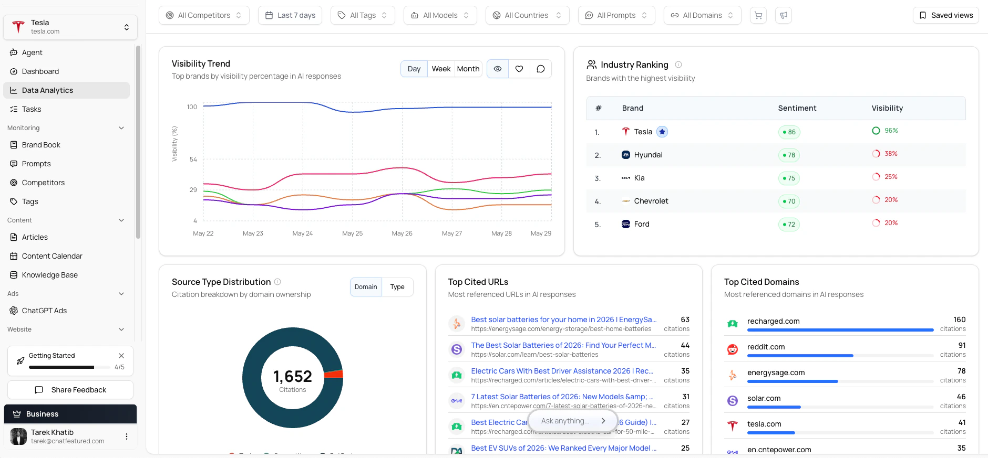Close the Getting Started card
The height and width of the screenshot is (458, 988).
point(121,356)
